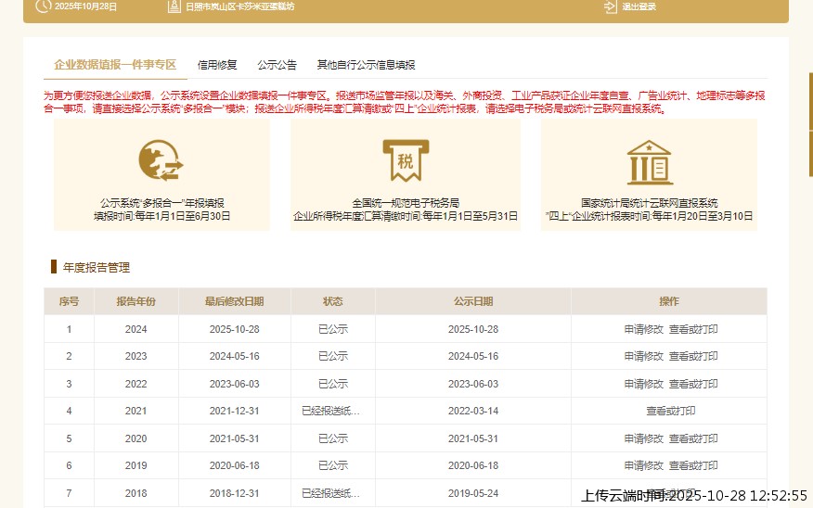The width and height of the screenshot is (813, 508).
Task: Click 查看或打印 for the 2024 report
Action: tap(693, 329)
